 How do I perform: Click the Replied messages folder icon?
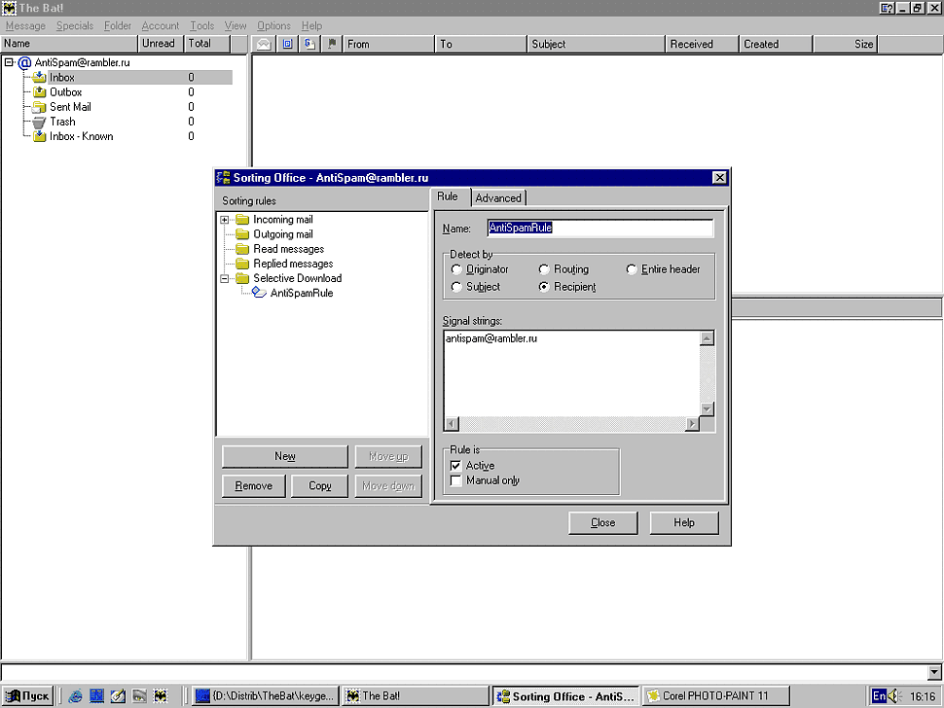[x=242, y=264]
